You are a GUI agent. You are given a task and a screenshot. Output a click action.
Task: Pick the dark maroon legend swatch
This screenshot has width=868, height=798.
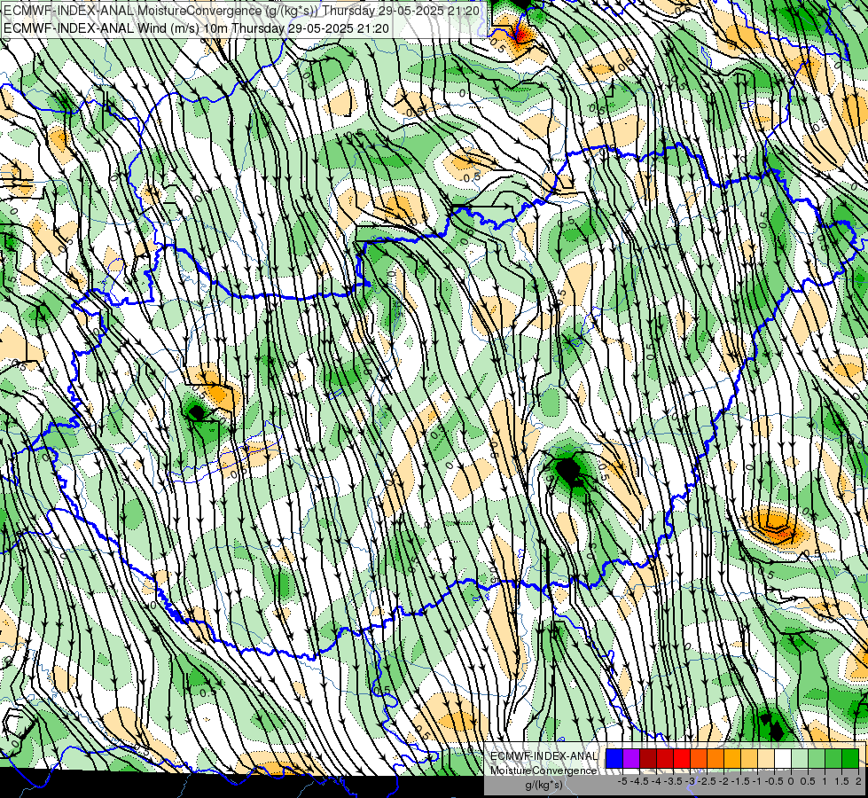pos(648,758)
